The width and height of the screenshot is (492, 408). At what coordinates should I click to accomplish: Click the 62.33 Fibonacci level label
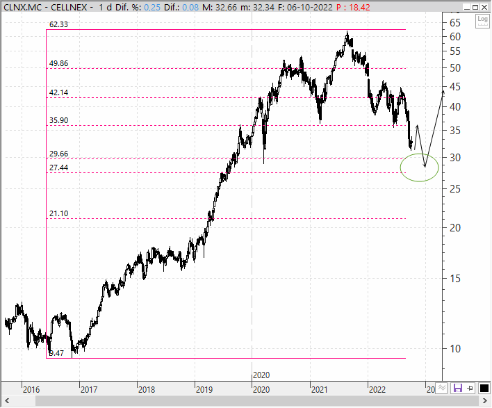[x=58, y=24]
